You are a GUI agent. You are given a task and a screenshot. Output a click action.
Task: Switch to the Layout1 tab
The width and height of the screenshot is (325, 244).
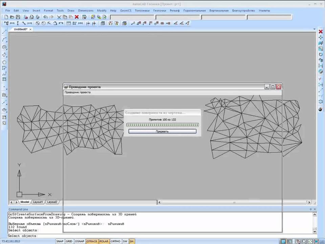click(x=38, y=202)
